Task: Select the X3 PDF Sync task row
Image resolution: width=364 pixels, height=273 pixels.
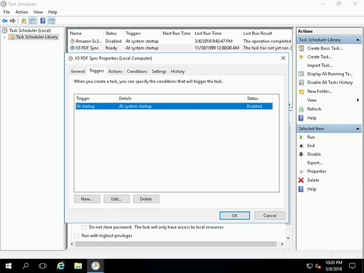Action: click(180, 48)
